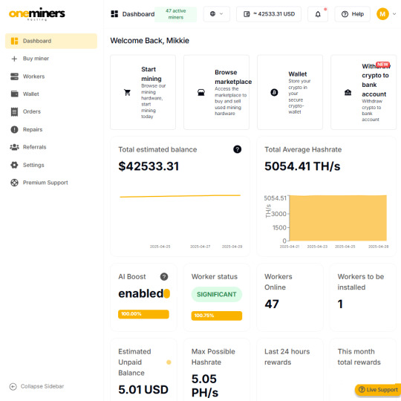Click the globe language icon
Image resolution: width=401 pixels, height=401 pixels.
[x=212, y=14]
